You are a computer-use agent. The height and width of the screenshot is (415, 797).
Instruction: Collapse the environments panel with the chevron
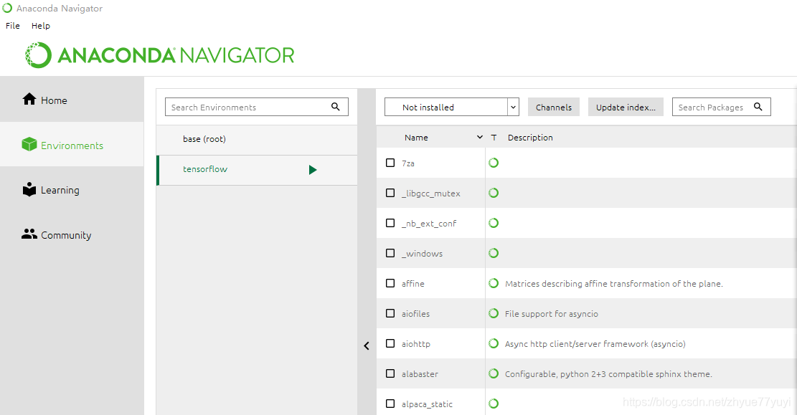point(367,346)
